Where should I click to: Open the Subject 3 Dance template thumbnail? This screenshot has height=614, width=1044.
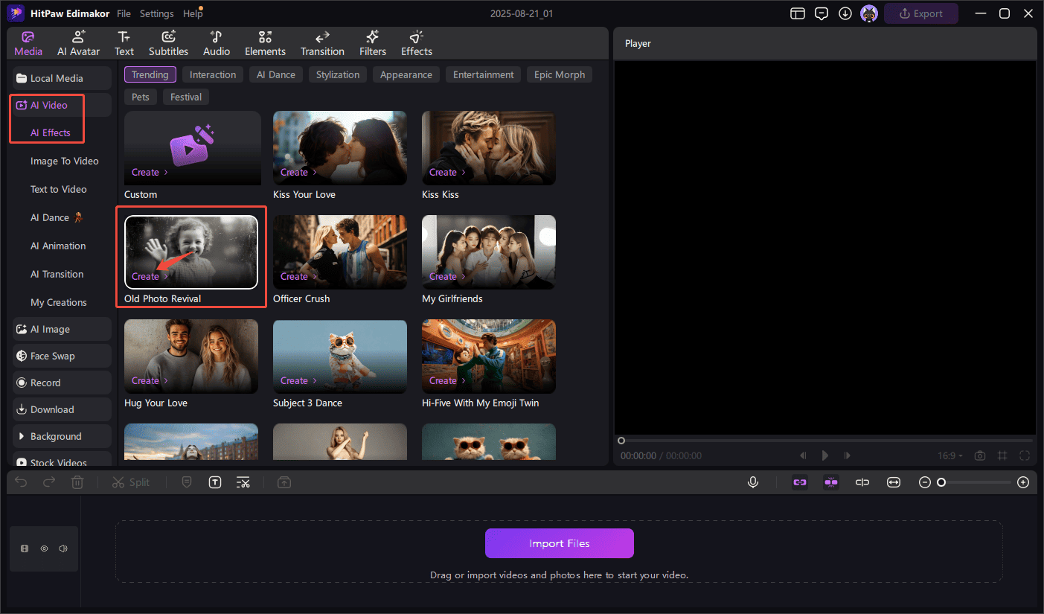click(x=340, y=356)
